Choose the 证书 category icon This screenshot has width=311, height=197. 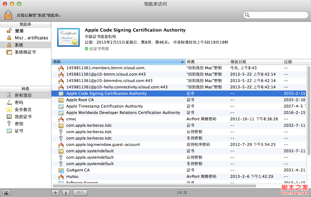[9, 131]
